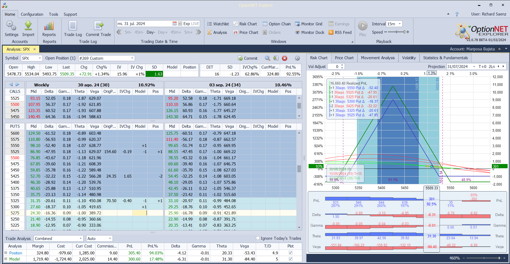The image size is (510, 264).
Task: Toggle the bar icon beside the calendar picker
Action: click(x=180, y=24)
